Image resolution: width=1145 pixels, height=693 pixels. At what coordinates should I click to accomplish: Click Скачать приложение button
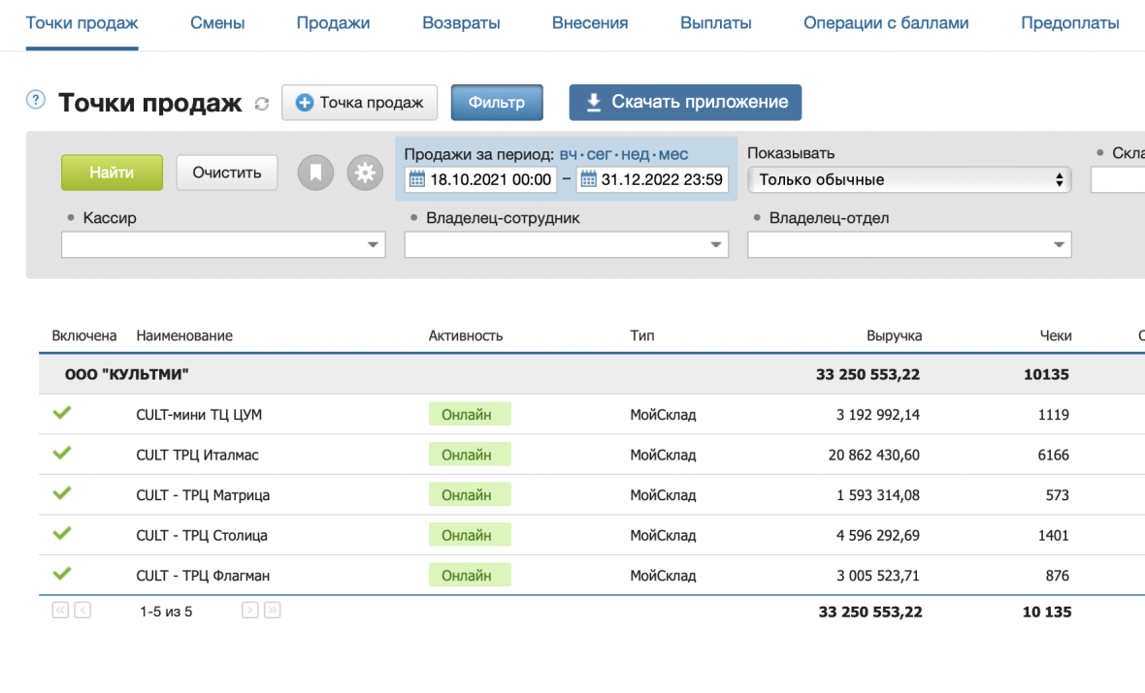685,103
